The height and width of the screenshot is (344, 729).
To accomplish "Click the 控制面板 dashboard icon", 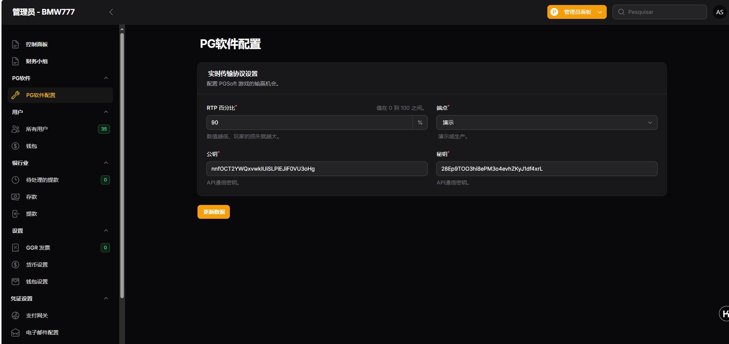I will click(x=15, y=44).
